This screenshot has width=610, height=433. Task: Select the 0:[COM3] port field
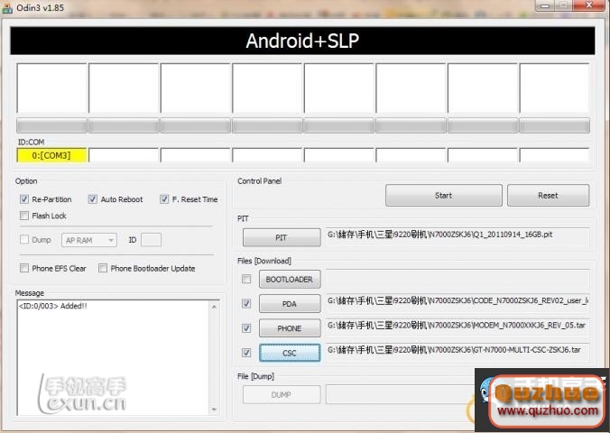click(x=51, y=155)
